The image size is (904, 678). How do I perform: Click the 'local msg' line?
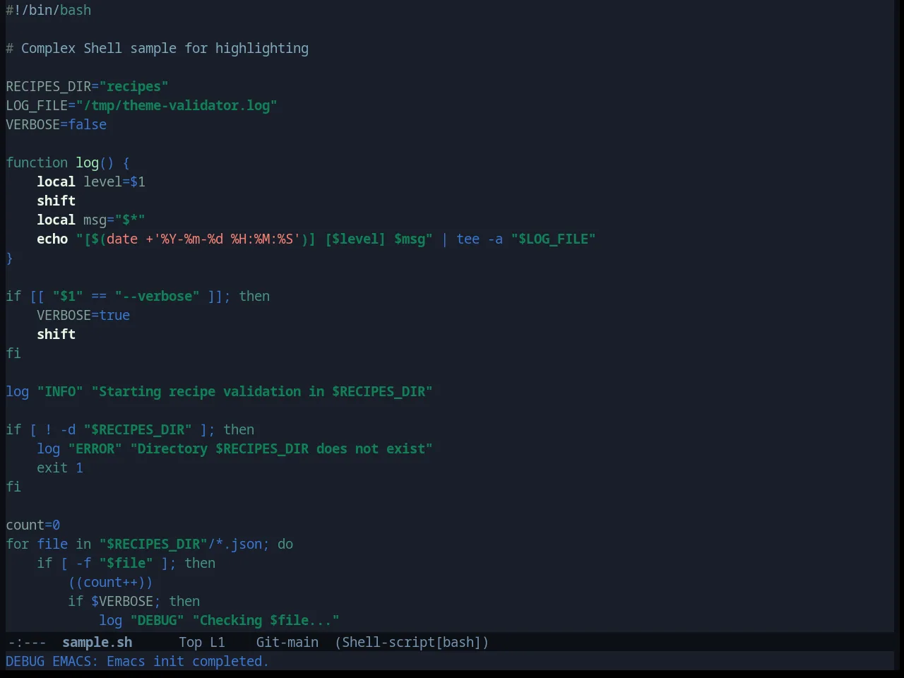click(91, 220)
